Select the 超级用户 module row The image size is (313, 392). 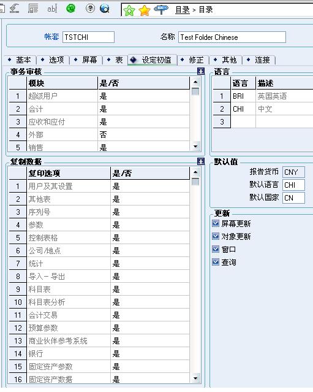coord(62,96)
